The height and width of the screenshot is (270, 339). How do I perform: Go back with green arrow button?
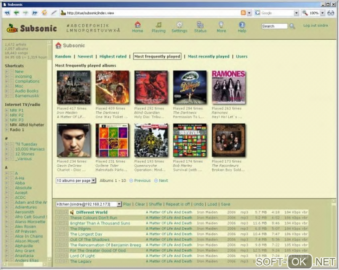point(16,13)
